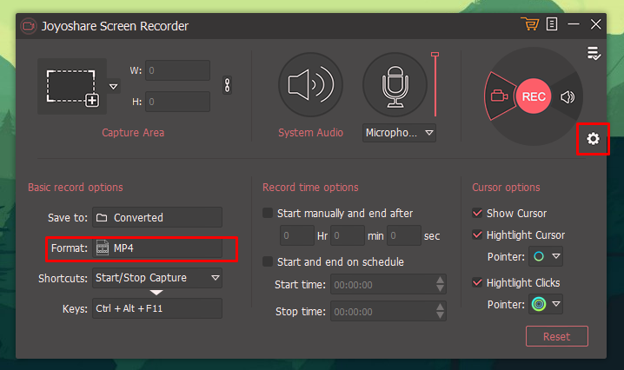Screen dimensions: 624x370
Task: Adjust the microphone volume slider
Action: pyautogui.click(x=435, y=84)
